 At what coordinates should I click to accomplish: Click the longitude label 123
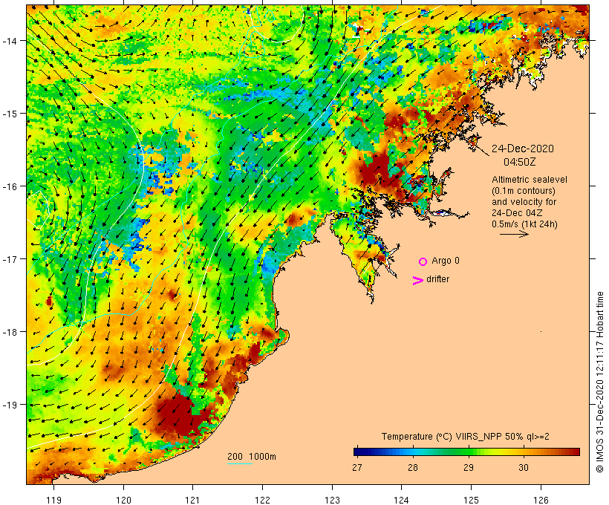click(x=332, y=500)
